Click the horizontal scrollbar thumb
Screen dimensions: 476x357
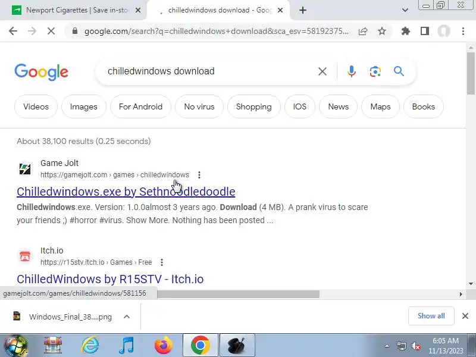(239, 294)
